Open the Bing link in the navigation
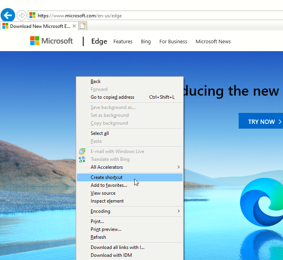This screenshot has height=260, width=283. point(146,41)
